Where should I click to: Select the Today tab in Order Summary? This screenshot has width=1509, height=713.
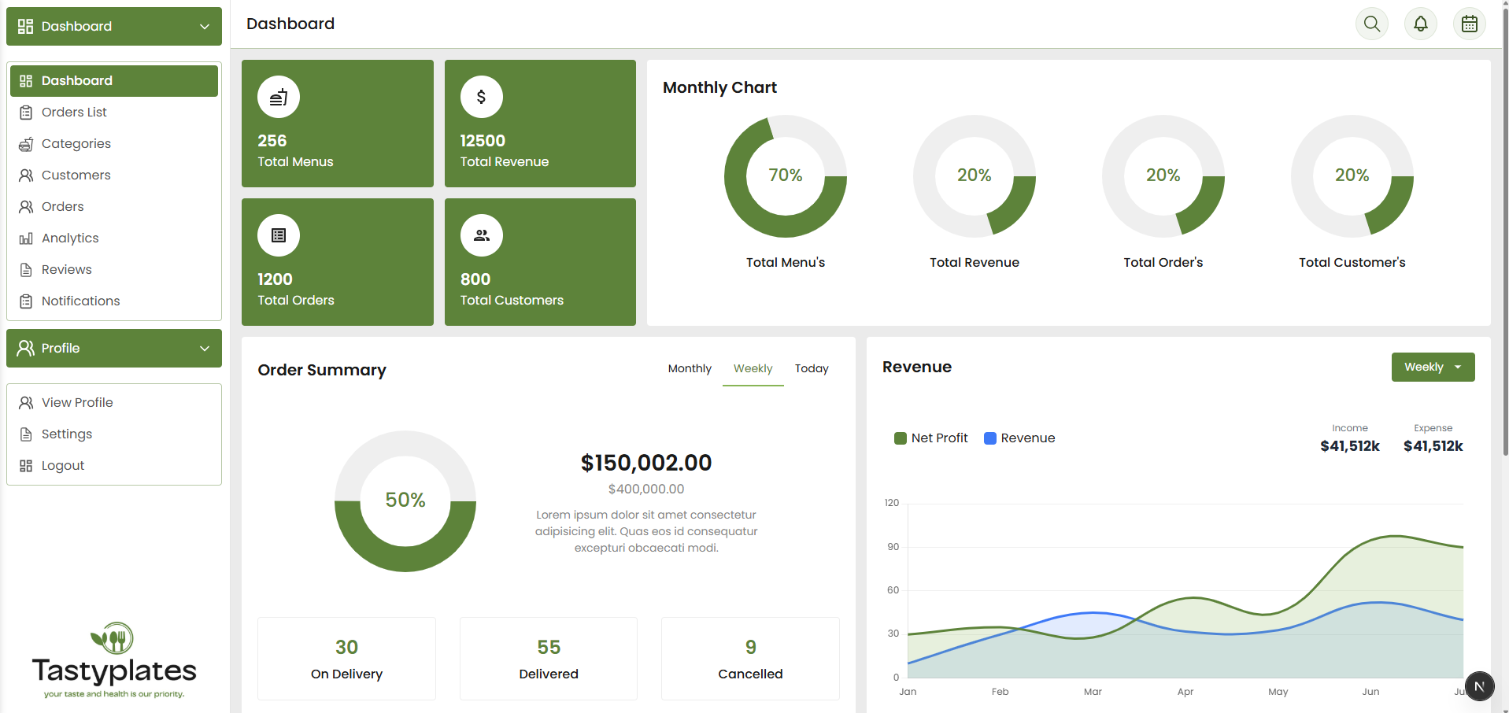tap(811, 369)
